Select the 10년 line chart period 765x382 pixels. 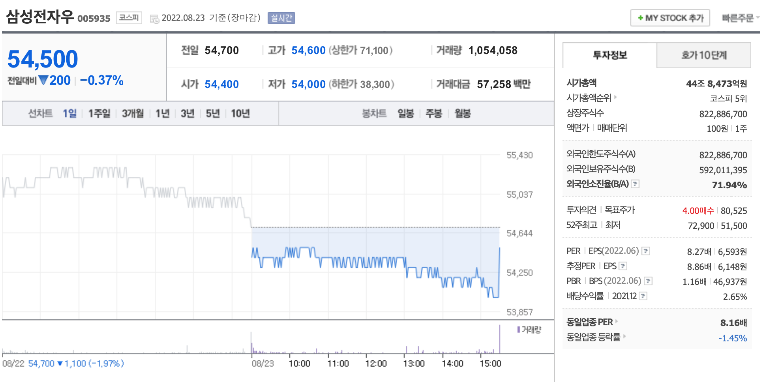coord(240,114)
